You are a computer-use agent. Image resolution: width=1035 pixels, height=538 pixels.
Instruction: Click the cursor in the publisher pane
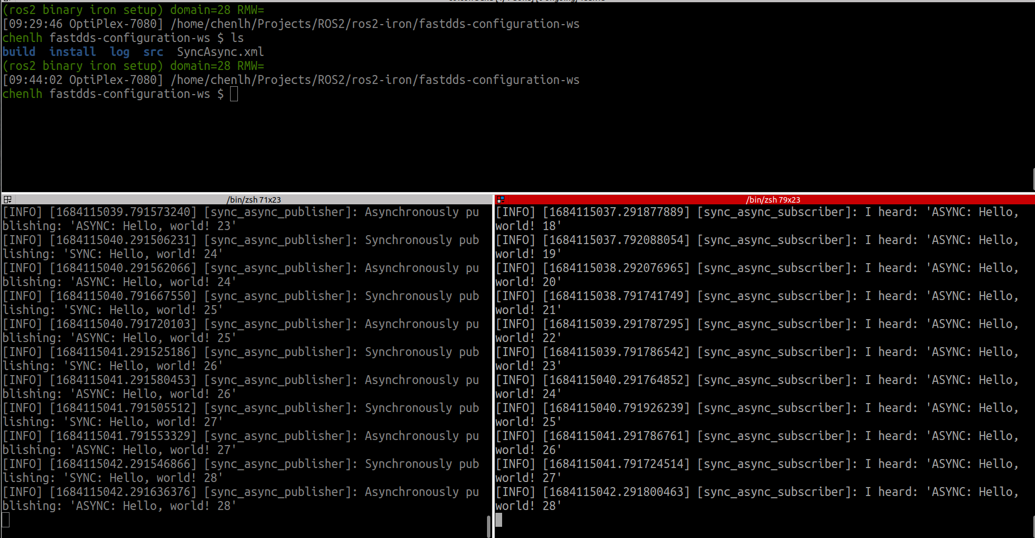pyautogui.click(x=6, y=520)
